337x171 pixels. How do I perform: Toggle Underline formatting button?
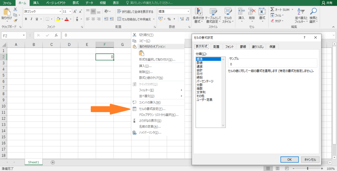pos(37,19)
